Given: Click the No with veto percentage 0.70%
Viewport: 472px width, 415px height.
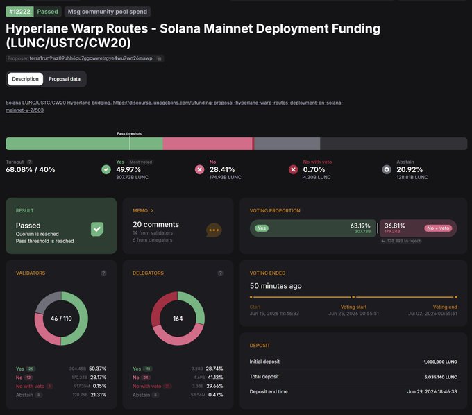Looking at the screenshot, I should tap(314, 169).
